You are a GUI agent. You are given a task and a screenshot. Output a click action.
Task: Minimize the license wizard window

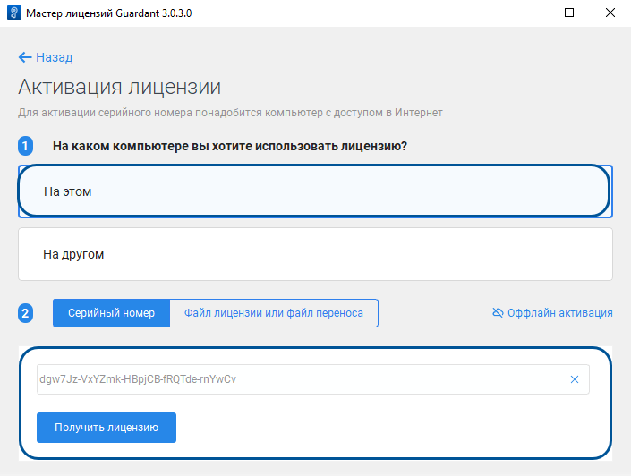coord(527,13)
